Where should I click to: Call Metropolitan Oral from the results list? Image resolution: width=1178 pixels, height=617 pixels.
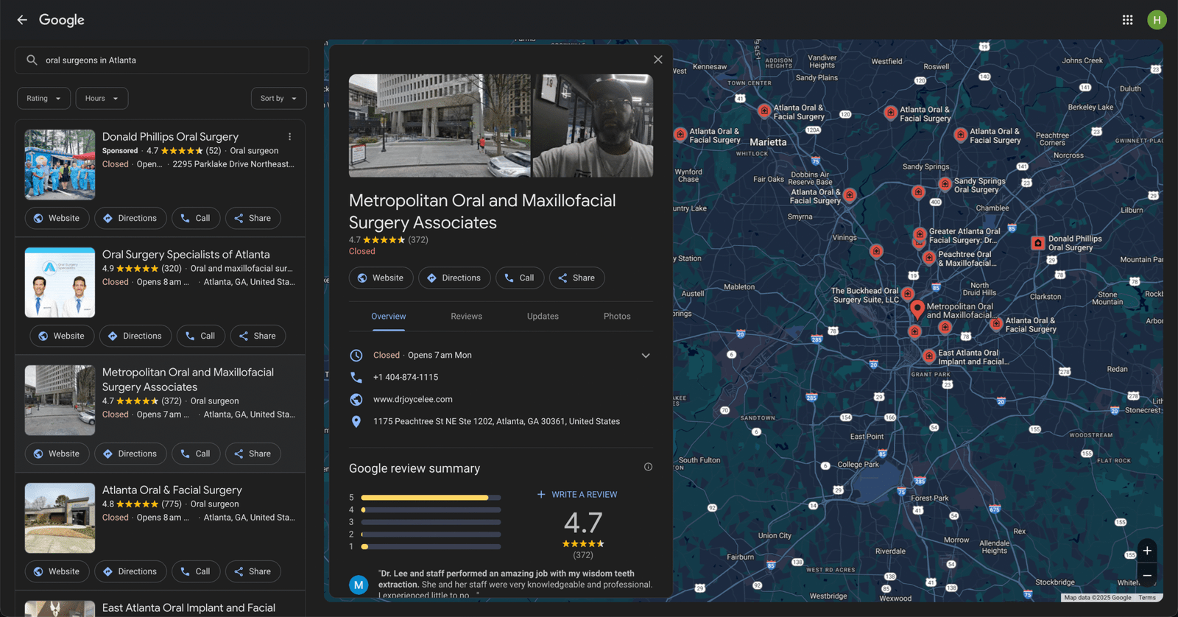(x=196, y=454)
